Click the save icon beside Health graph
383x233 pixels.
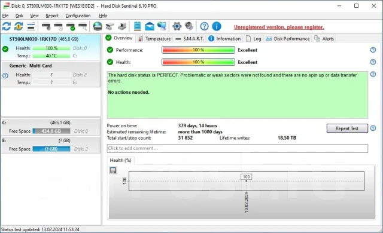pos(113,170)
